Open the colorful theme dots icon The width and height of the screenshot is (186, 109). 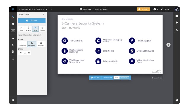tap(13, 17)
